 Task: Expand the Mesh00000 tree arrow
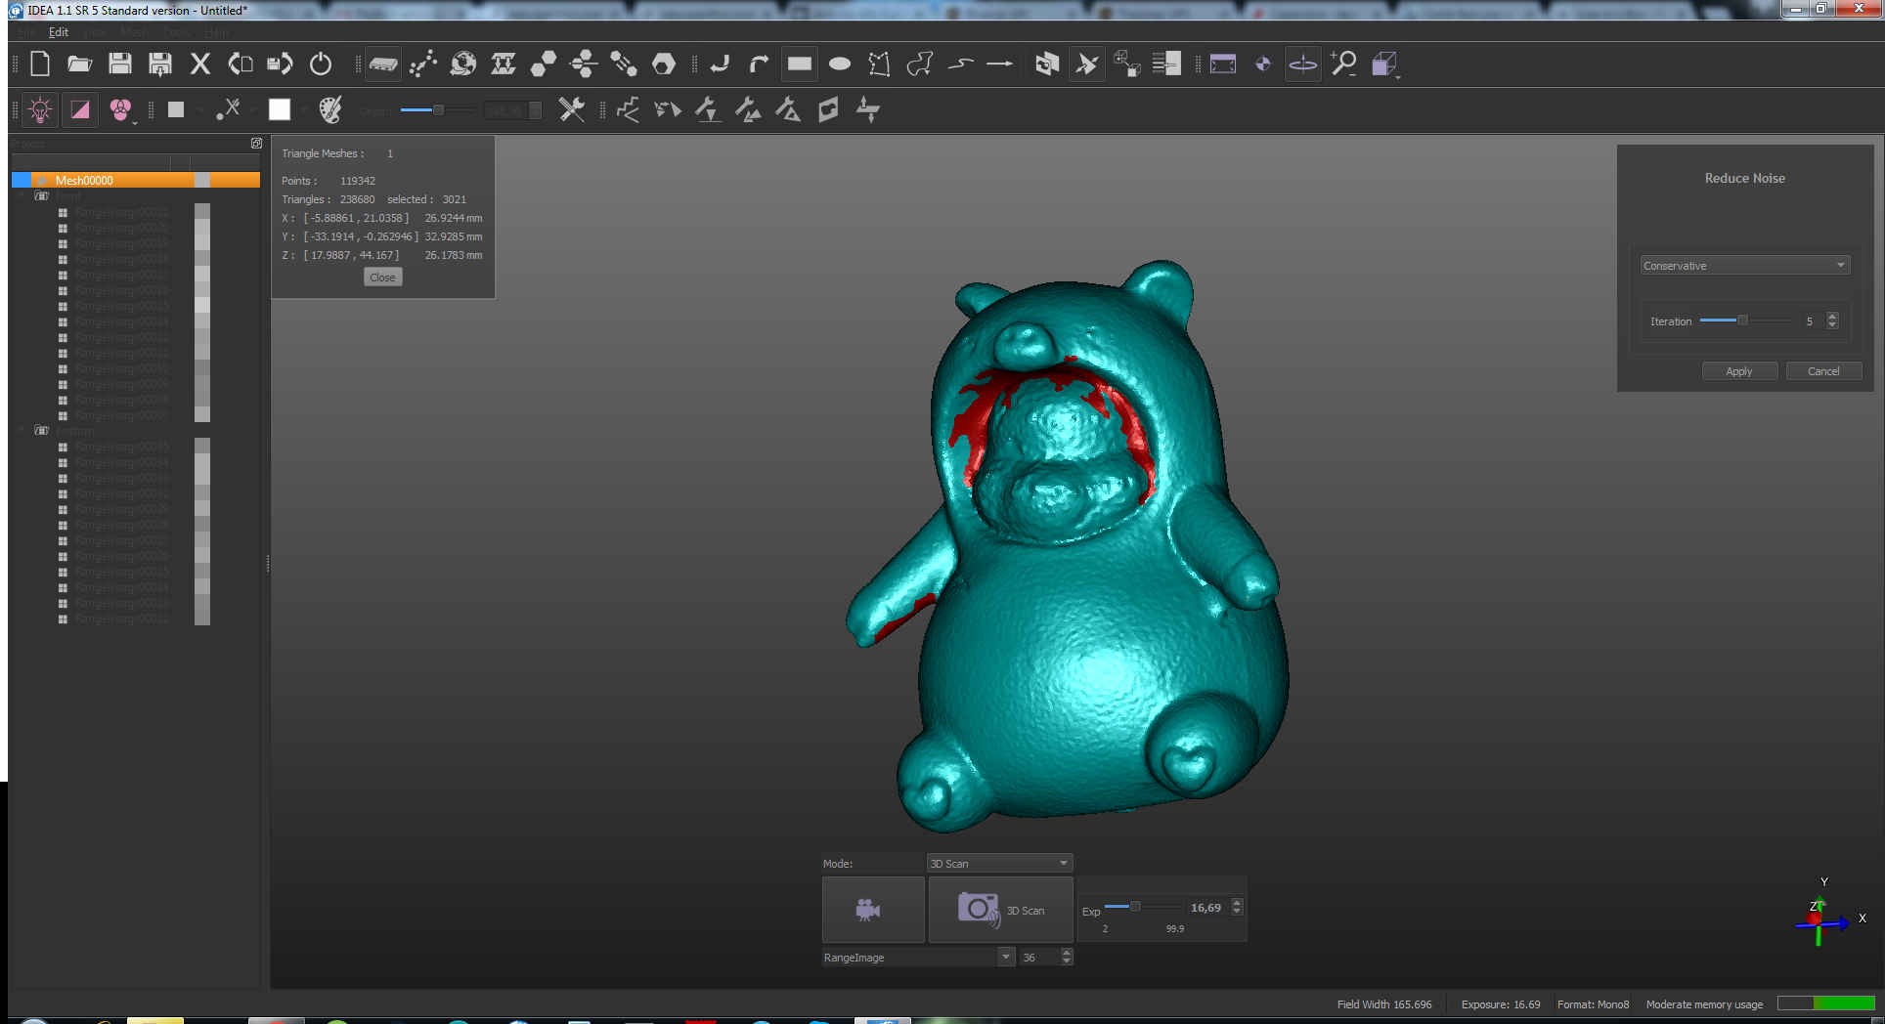tap(41, 181)
